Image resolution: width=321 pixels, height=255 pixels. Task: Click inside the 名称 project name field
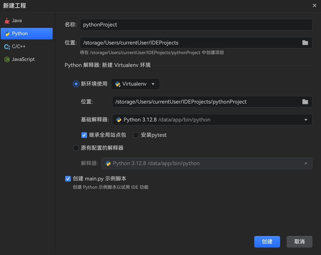click(x=196, y=25)
